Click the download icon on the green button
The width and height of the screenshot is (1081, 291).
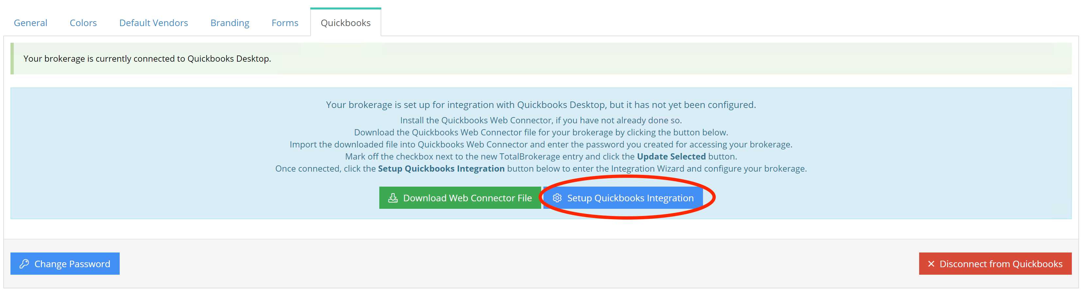pos(393,198)
